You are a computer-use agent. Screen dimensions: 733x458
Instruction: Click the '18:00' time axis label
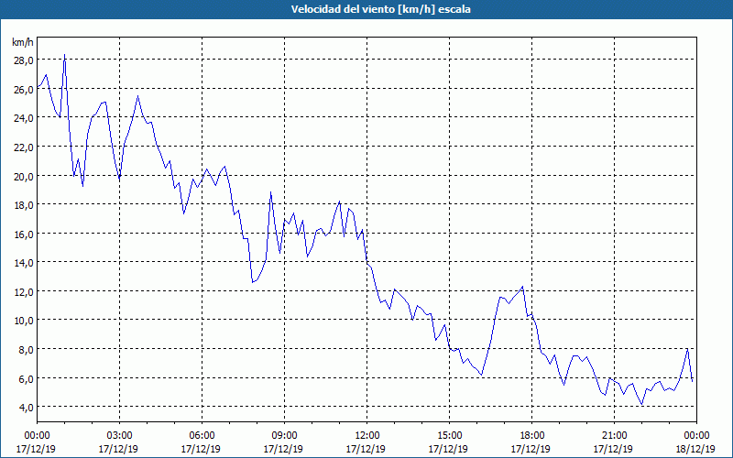point(532,436)
